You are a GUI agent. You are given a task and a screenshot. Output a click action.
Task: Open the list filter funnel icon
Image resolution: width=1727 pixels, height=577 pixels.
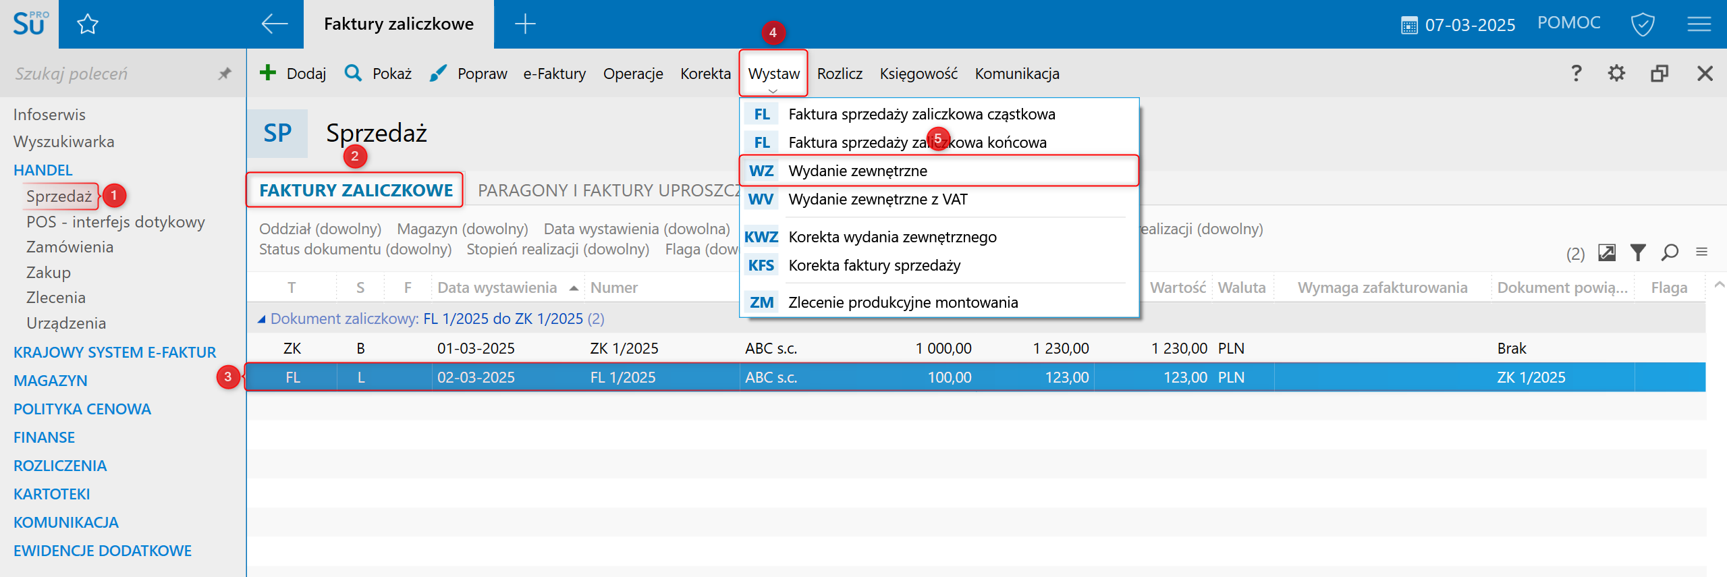pyautogui.click(x=1638, y=252)
